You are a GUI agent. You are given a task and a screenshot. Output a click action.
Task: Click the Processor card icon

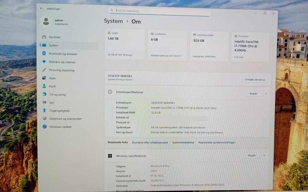click(x=236, y=36)
